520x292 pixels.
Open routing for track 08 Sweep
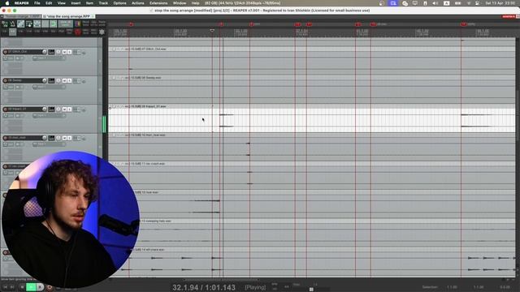point(51,80)
